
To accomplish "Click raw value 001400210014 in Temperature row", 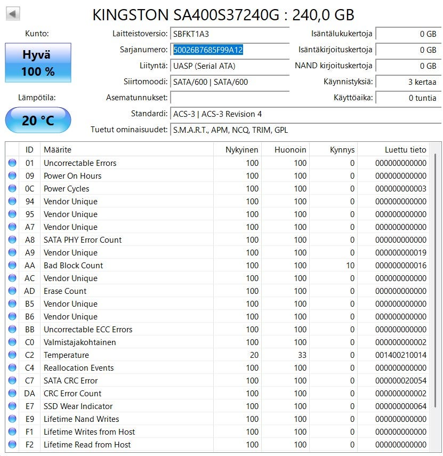I will pos(400,355).
